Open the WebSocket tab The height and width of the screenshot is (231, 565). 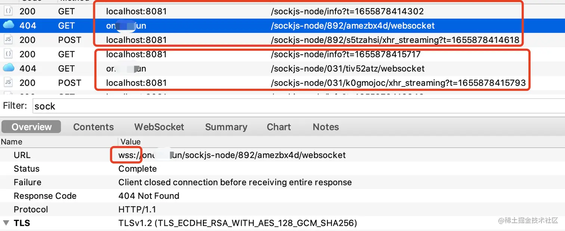(159, 127)
